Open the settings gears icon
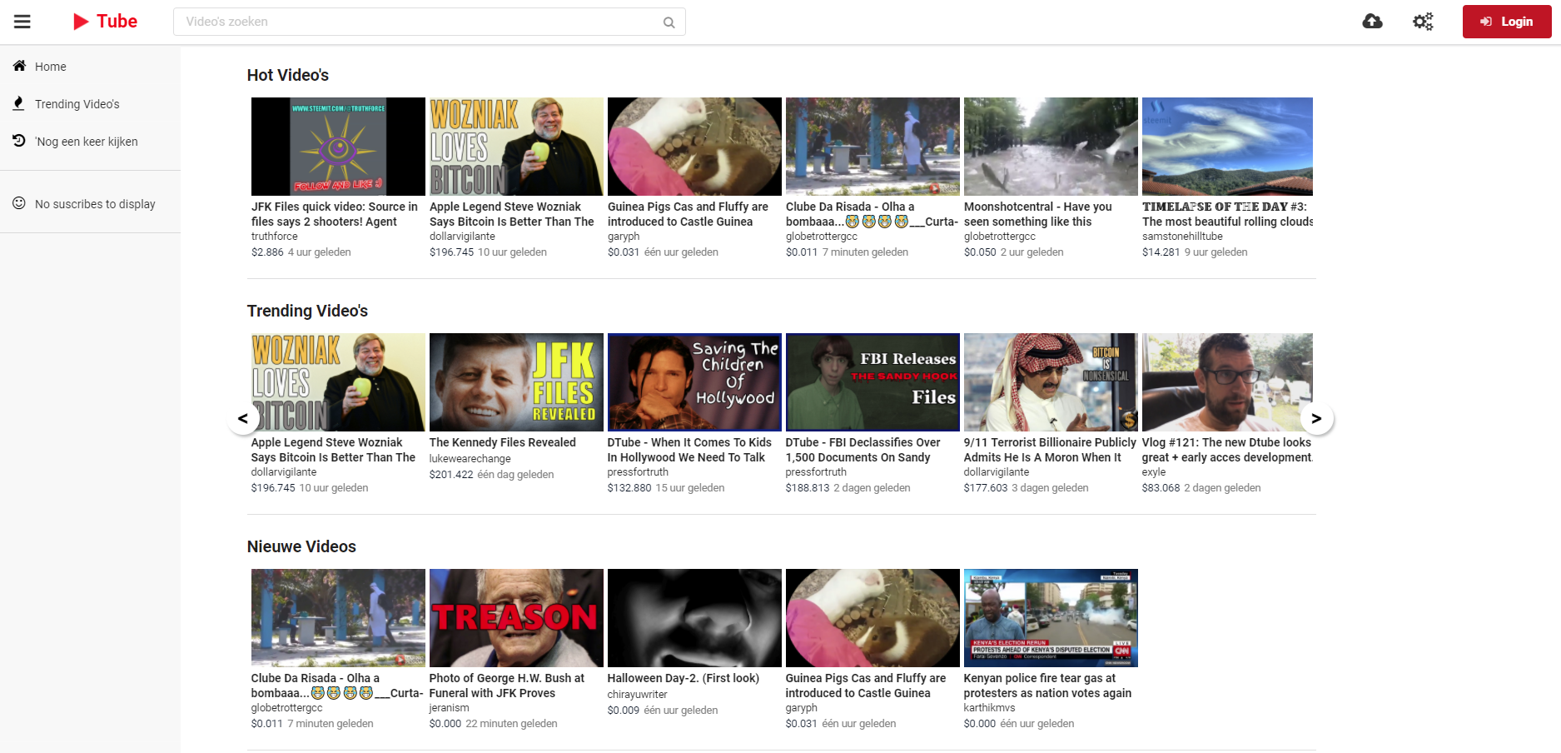The width and height of the screenshot is (1561, 753). tap(1423, 22)
